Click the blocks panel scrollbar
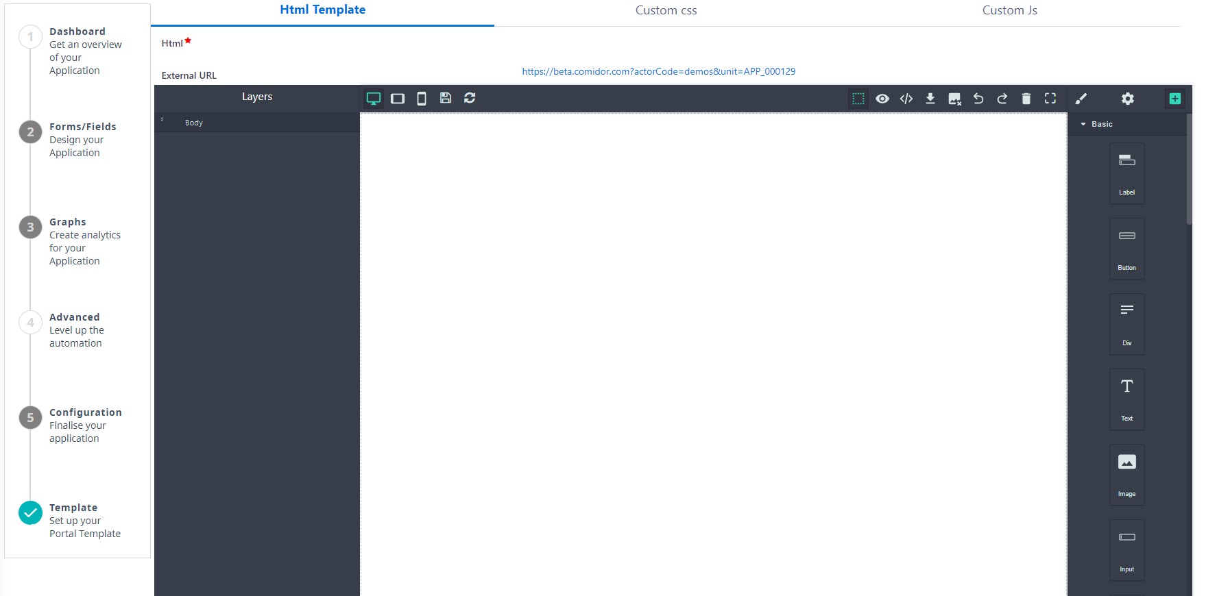Viewport: 1206px width, 596px height. [x=1190, y=169]
